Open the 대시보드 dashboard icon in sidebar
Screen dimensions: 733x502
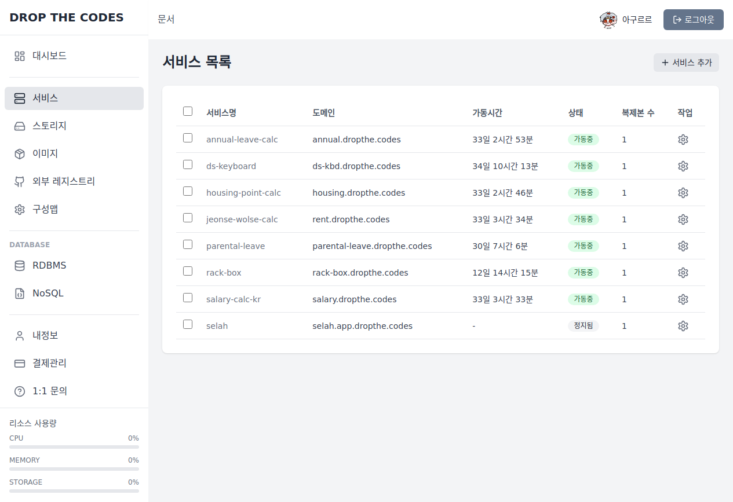click(19, 56)
